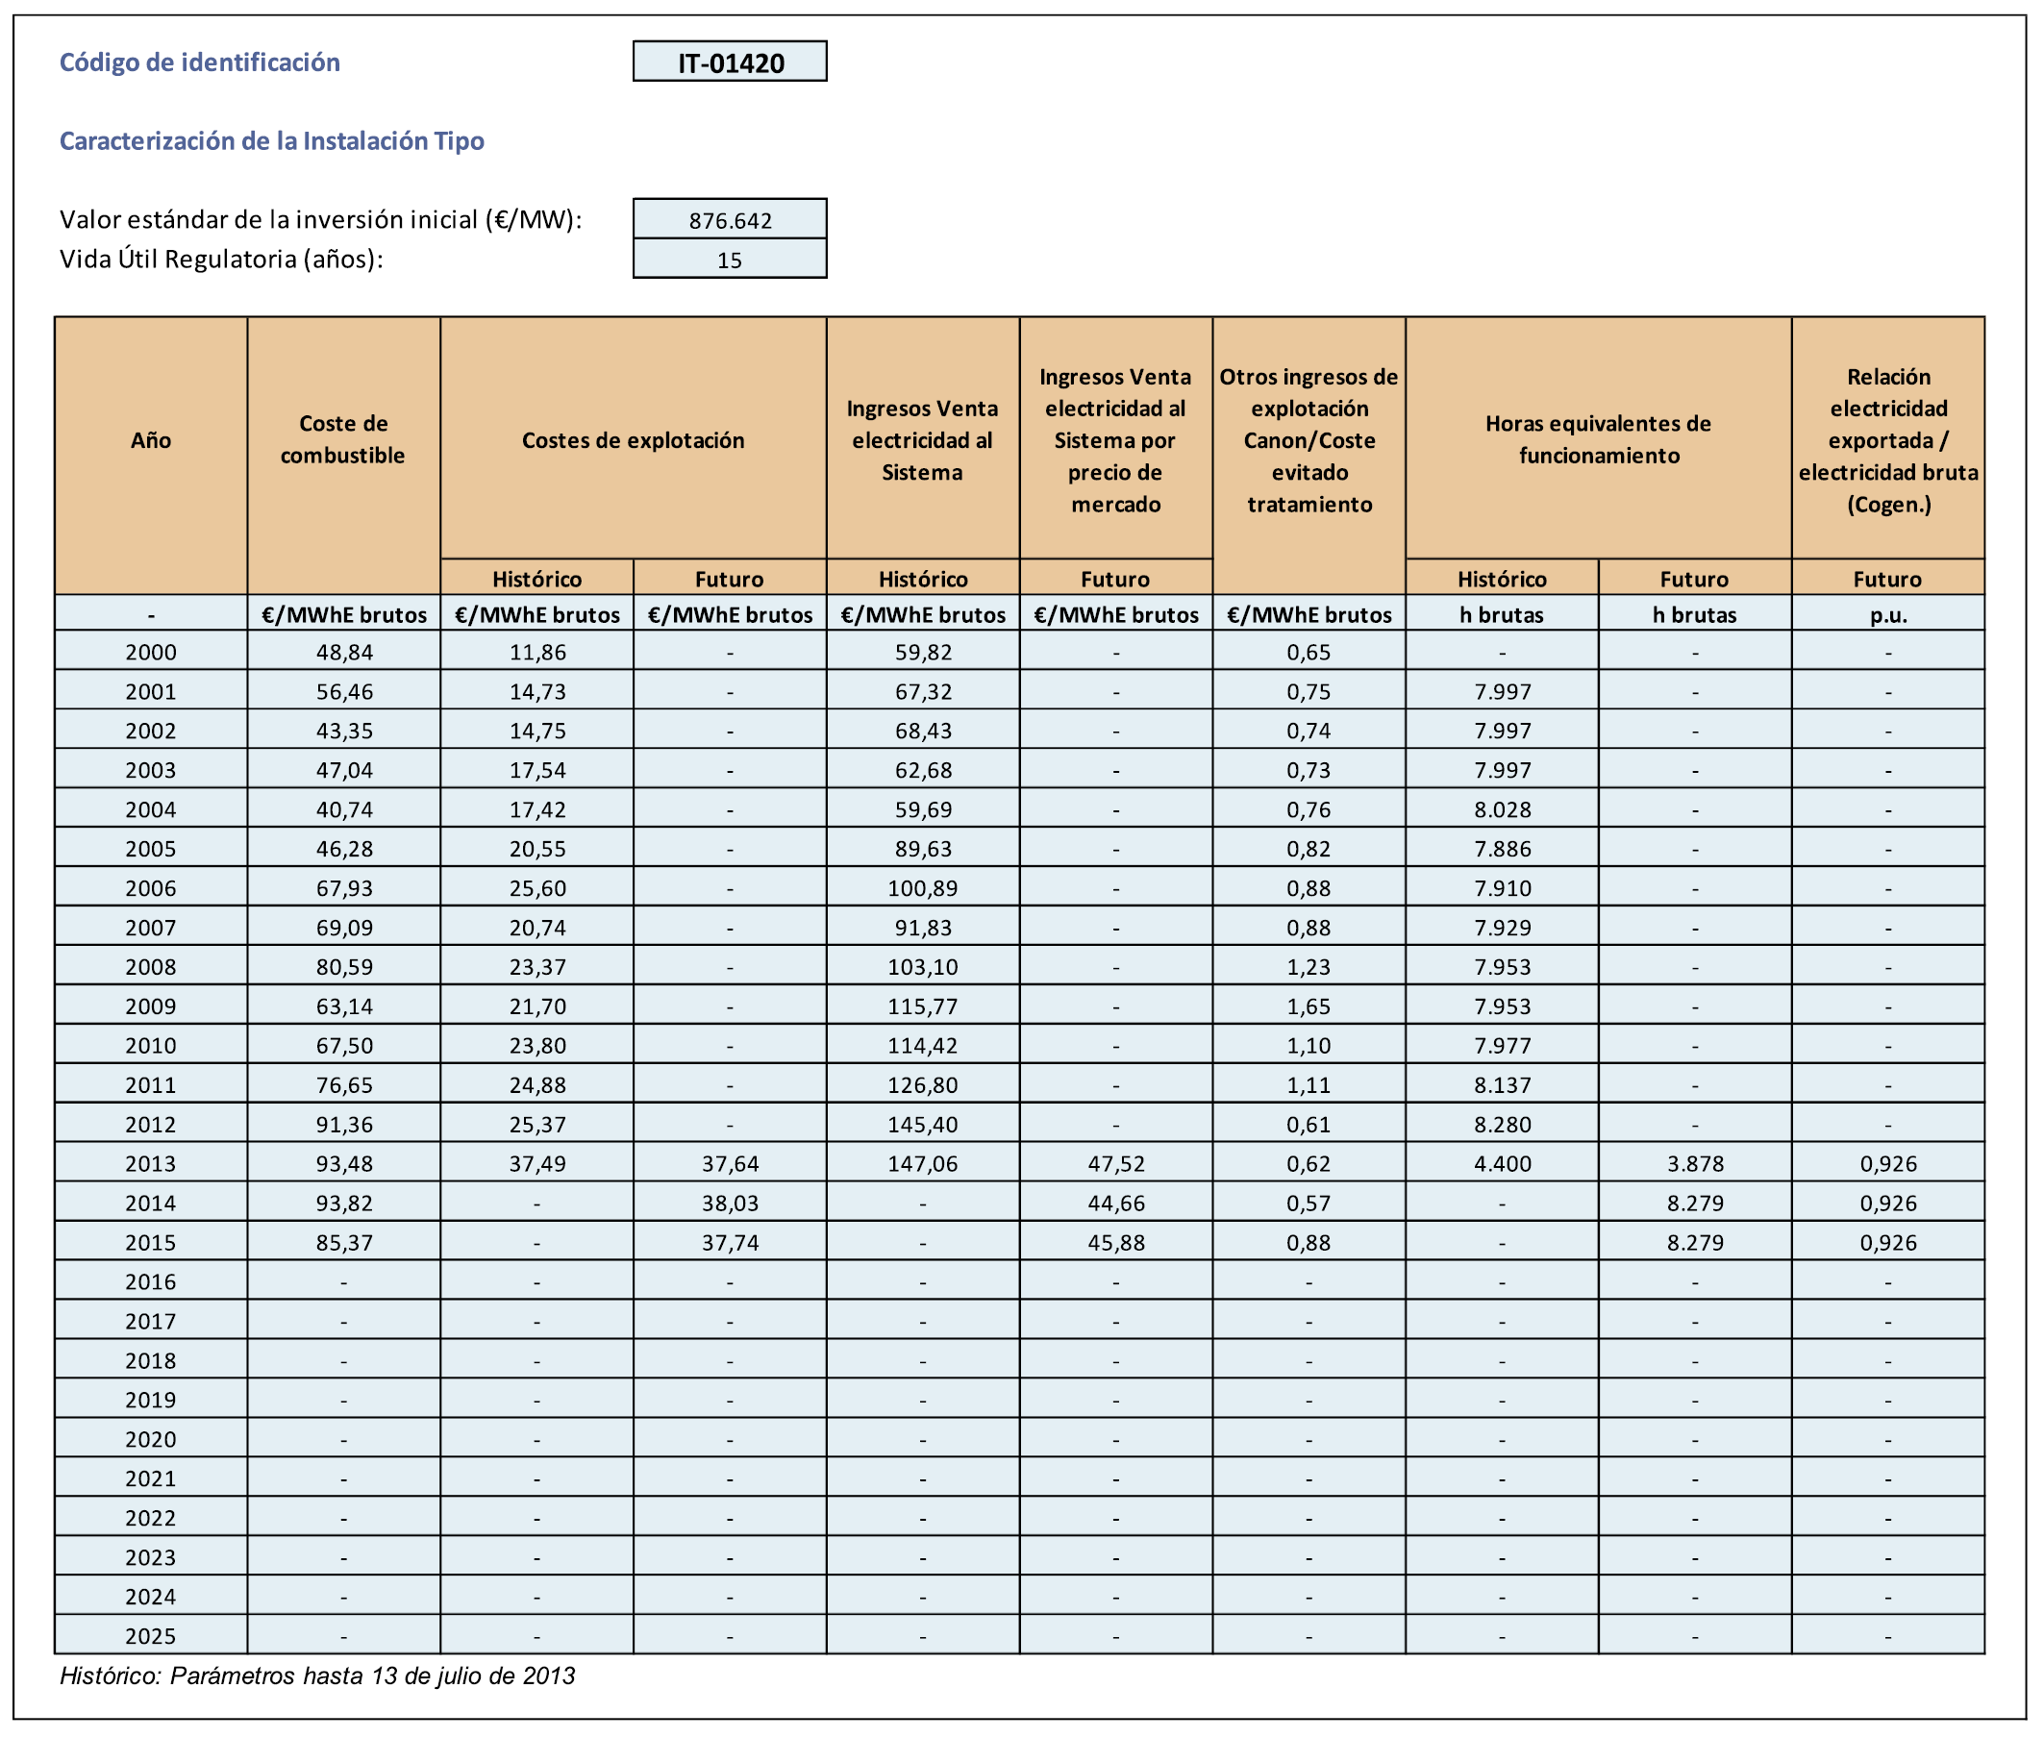Click the 'p.u.' unit cell
Image resolution: width=2044 pixels, height=1738 pixels.
[1887, 614]
